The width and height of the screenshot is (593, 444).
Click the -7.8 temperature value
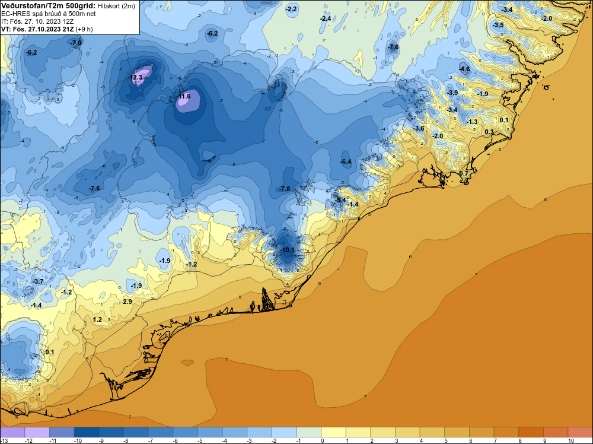pyautogui.click(x=284, y=189)
